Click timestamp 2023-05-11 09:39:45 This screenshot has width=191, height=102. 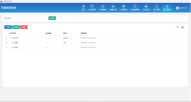[88, 43]
